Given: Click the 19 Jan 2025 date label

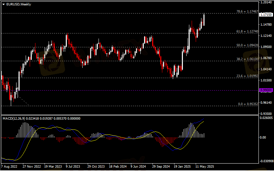Looking at the screenshot, I should (182, 167).
